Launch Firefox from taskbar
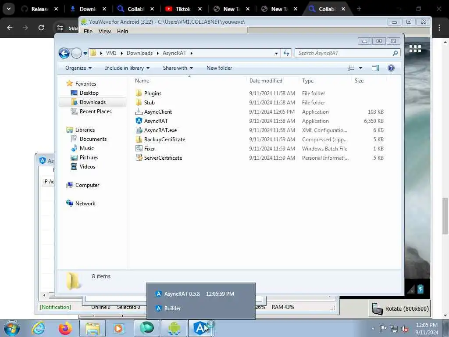Viewport: 449px width, 337px height. tap(65, 328)
